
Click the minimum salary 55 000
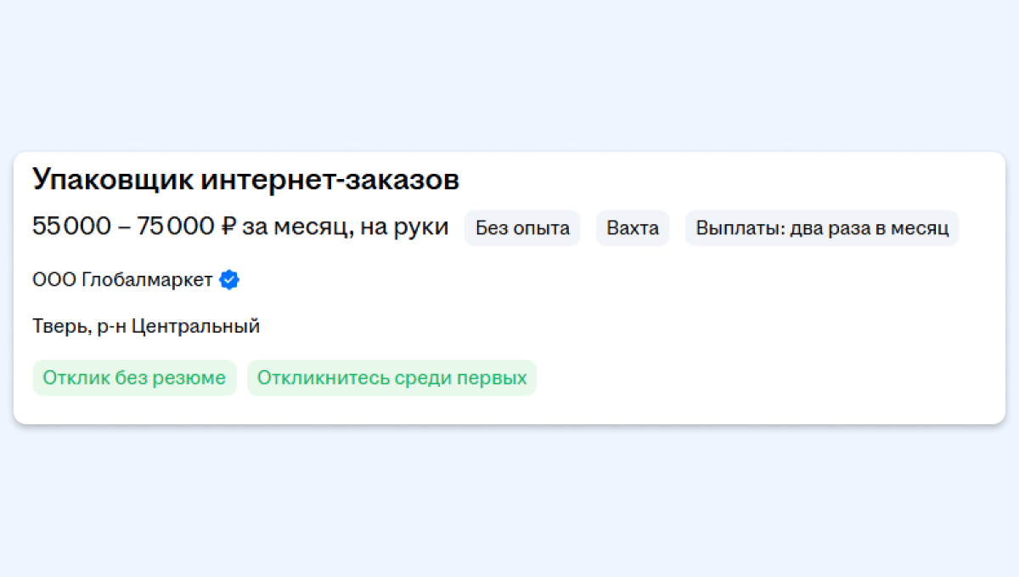pos(71,227)
